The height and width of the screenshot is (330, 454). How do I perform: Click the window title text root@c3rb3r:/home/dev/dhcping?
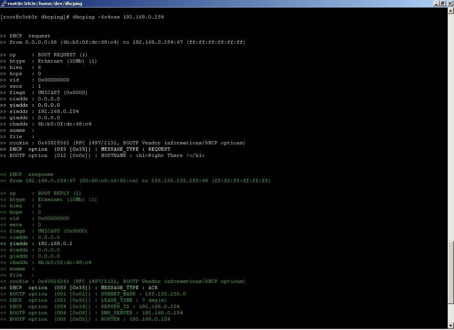[x=45, y=4]
